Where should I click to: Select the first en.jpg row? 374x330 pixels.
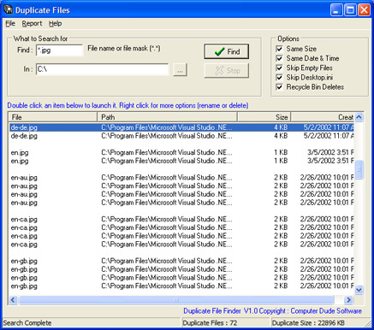[181, 152]
